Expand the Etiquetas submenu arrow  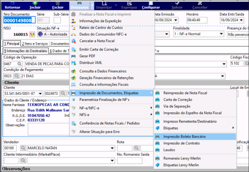[233, 128]
